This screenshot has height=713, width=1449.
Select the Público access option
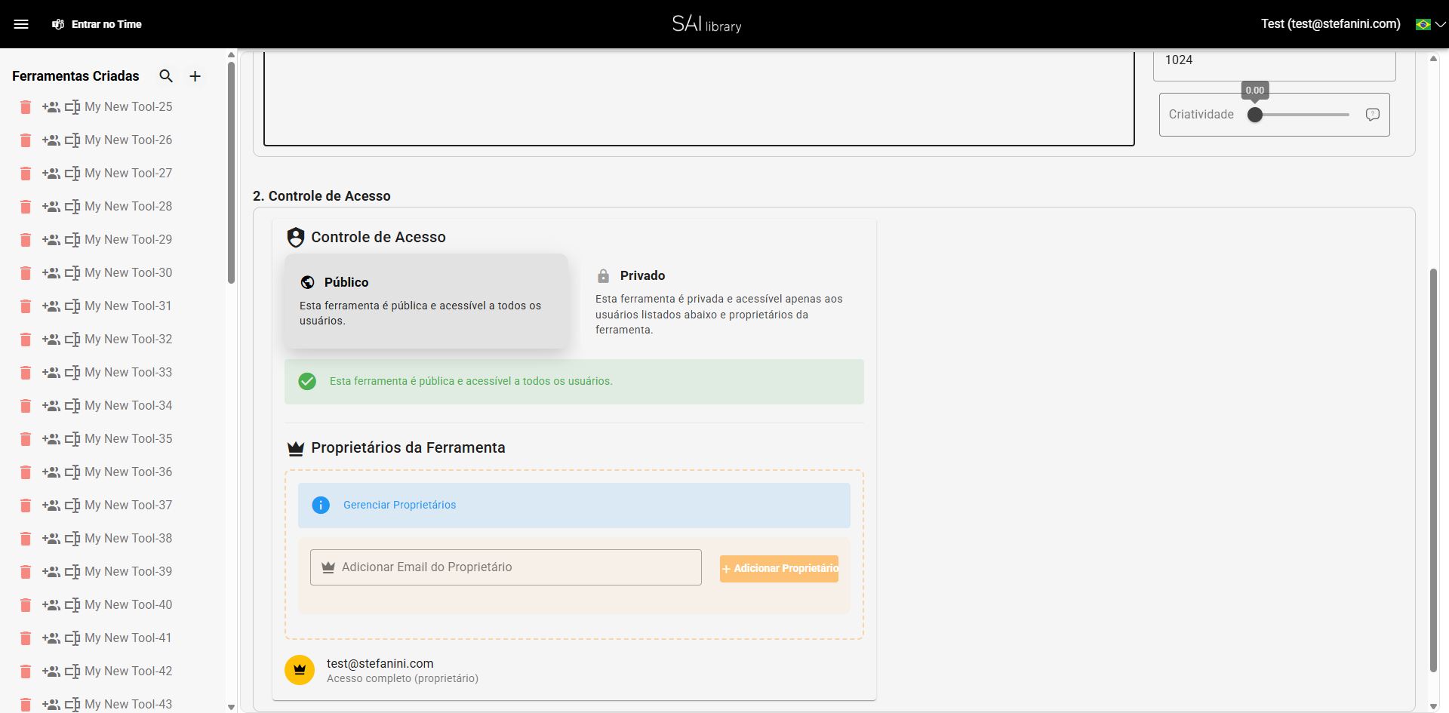tap(426, 302)
